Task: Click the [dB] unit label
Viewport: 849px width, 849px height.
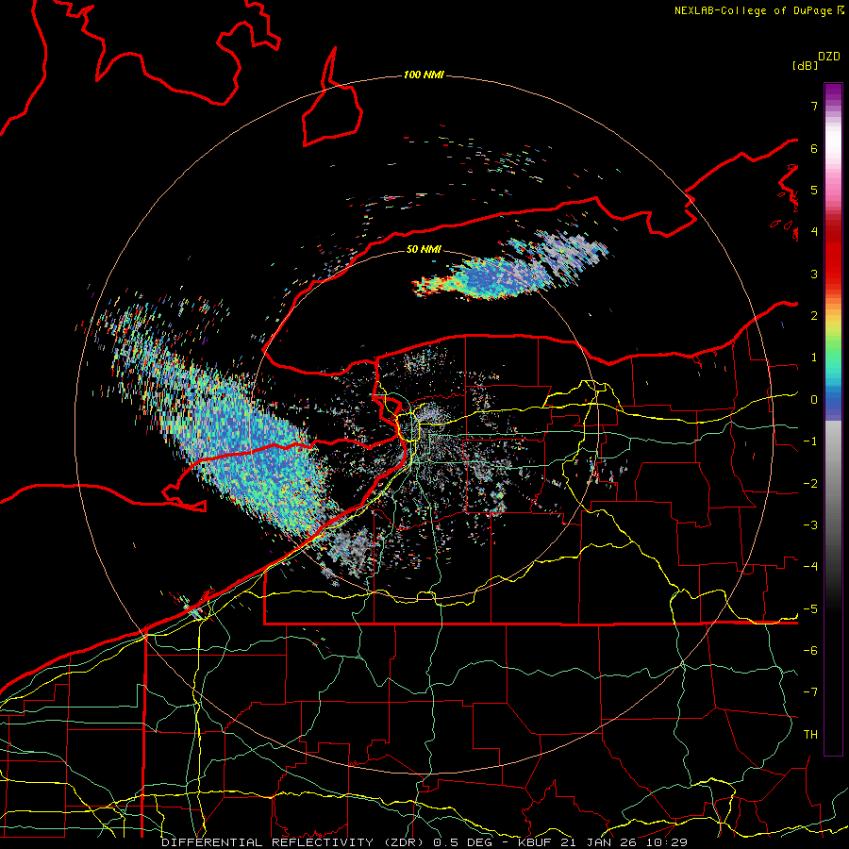Action: pyautogui.click(x=805, y=65)
